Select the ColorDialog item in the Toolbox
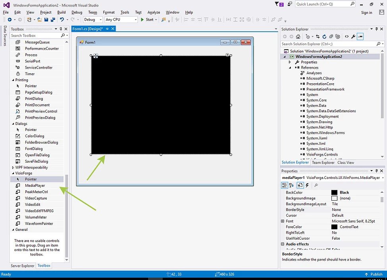 37,136
